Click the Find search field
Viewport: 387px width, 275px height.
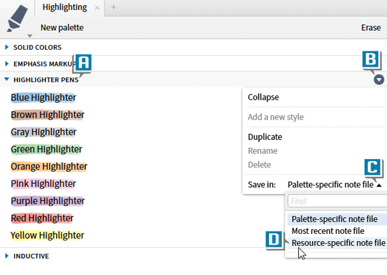[336, 201]
